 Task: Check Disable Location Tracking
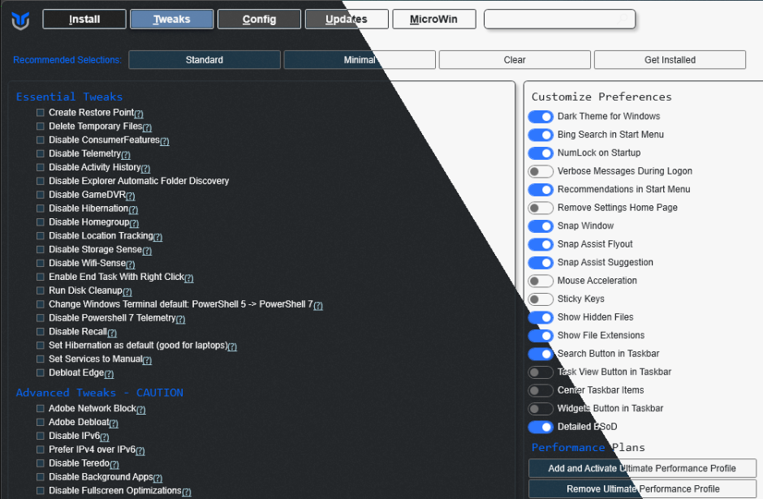click(41, 235)
